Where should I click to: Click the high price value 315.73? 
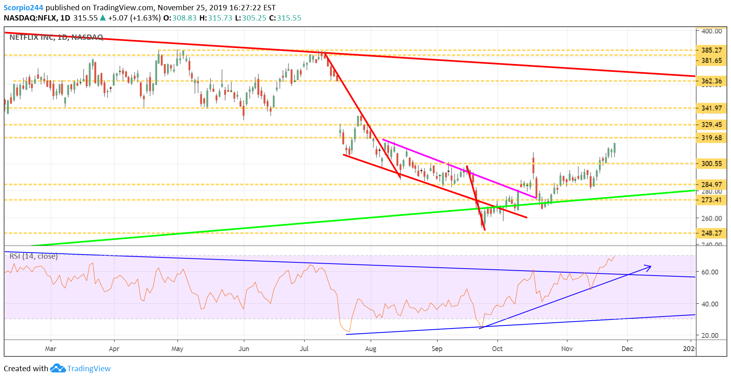coord(220,18)
